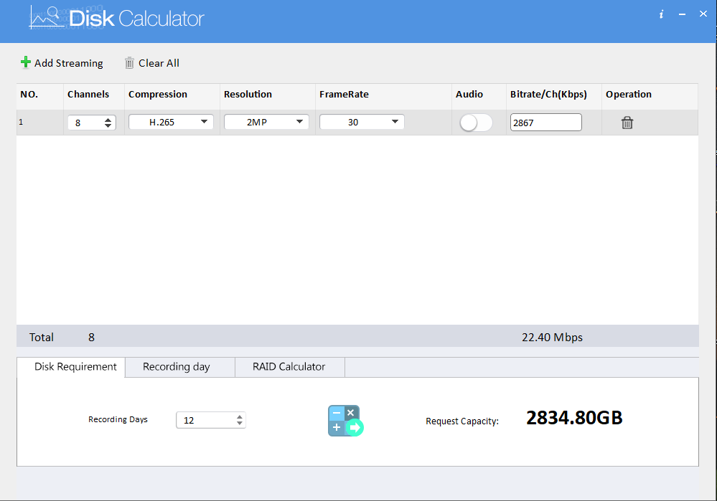
Task: Delete stream row 1 with trash icon
Action: (627, 123)
